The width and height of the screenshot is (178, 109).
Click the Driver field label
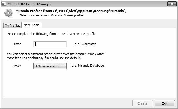16,66
